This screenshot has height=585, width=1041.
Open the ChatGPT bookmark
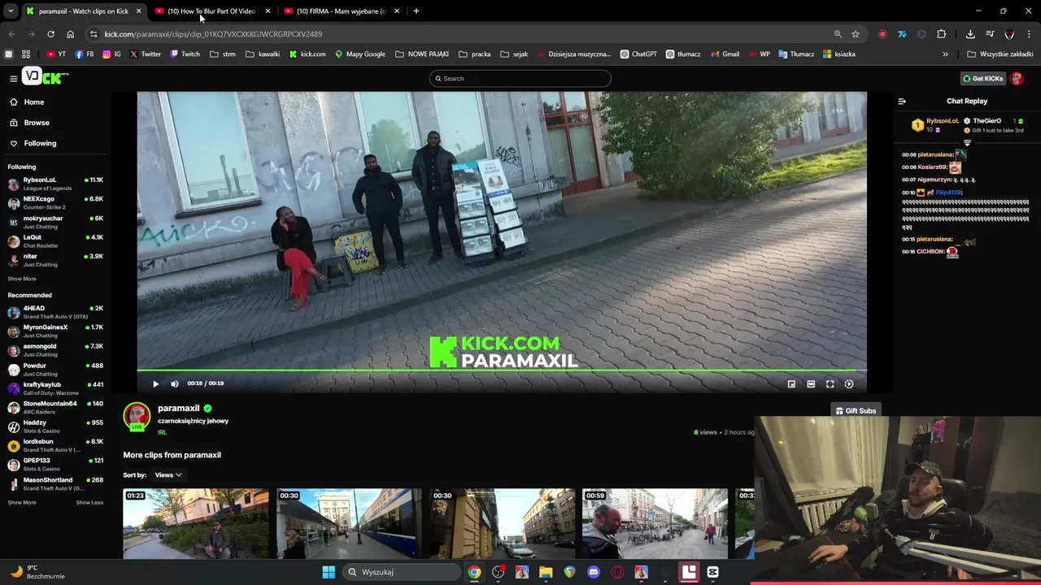[638, 54]
